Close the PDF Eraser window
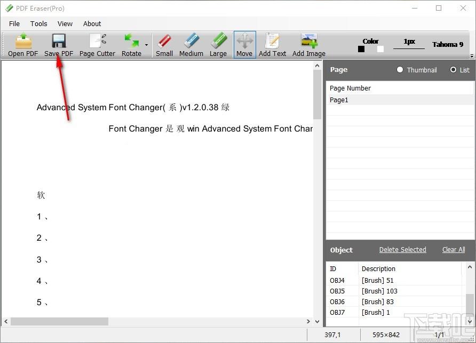This screenshot has width=476, height=343. point(463,8)
